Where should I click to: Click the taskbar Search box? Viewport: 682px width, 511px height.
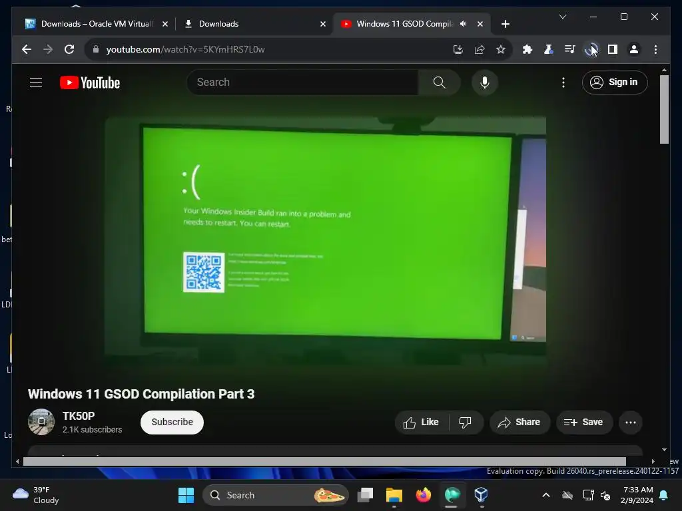(275, 495)
